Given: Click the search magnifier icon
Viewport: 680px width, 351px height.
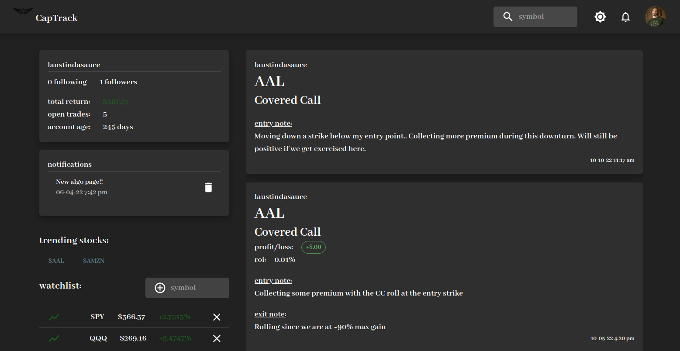Looking at the screenshot, I should point(507,17).
